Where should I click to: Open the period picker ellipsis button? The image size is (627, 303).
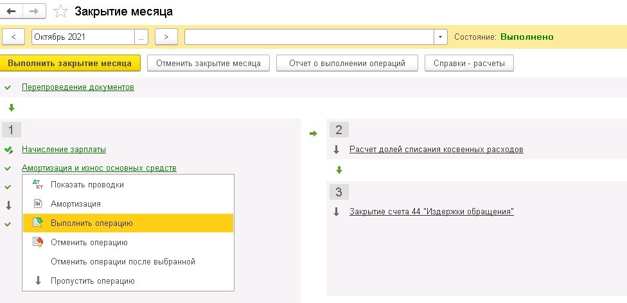(x=141, y=37)
